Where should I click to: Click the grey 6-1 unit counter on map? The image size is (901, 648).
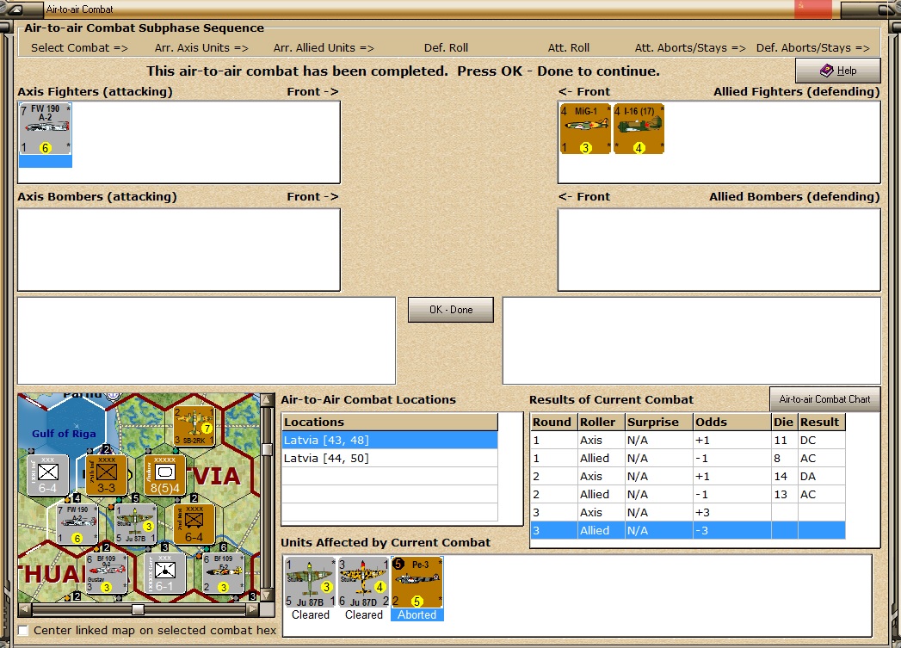click(165, 573)
